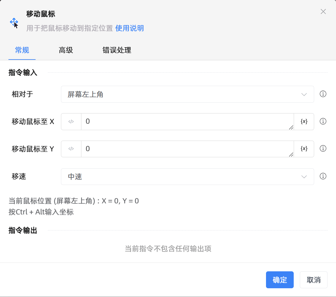The width and height of the screenshot is (336, 297).
Task: Expand the 屏幕左上角 selection list
Action: pyautogui.click(x=304, y=94)
